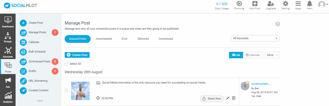This screenshot has height=106, width=329.
Task: Open the More dropdown
Action: pyautogui.click(x=272, y=55)
